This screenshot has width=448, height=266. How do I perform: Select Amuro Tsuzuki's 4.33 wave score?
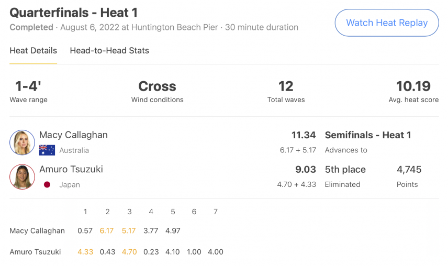point(85,252)
